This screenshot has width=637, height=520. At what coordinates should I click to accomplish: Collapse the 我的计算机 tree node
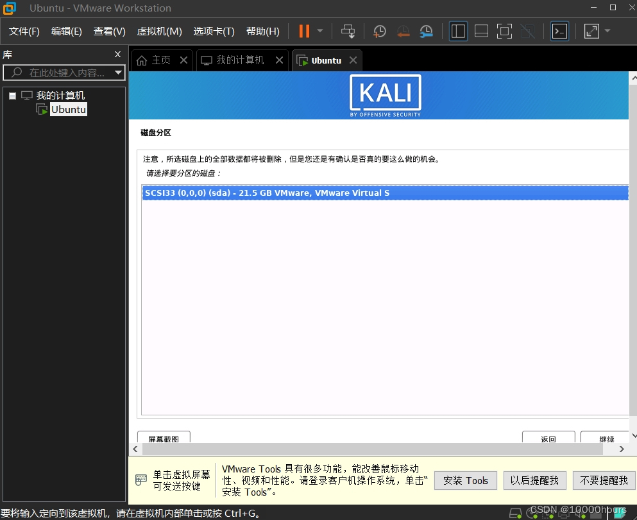tap(13, 96)
